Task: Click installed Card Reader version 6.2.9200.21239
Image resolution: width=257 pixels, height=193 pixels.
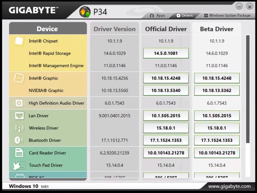Action: pyautogui.click(x=114, y=153)
